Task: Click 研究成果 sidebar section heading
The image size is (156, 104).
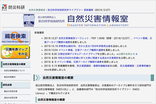Action: [7, 85]
